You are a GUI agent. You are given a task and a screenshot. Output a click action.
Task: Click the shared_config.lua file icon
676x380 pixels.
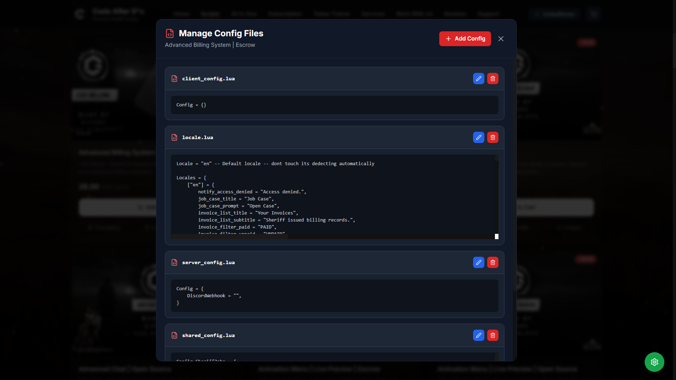174,335
